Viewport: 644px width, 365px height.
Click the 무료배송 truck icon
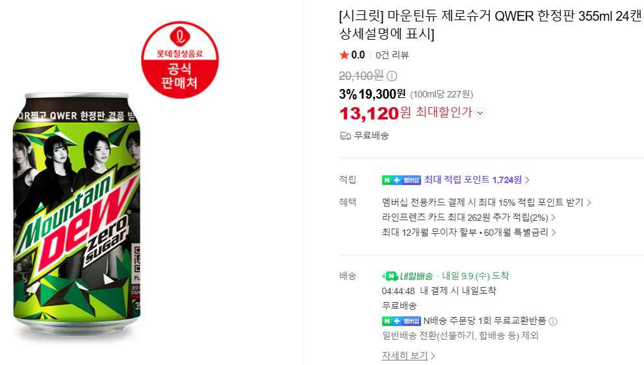pyautogui.click(x=346, y=136)
